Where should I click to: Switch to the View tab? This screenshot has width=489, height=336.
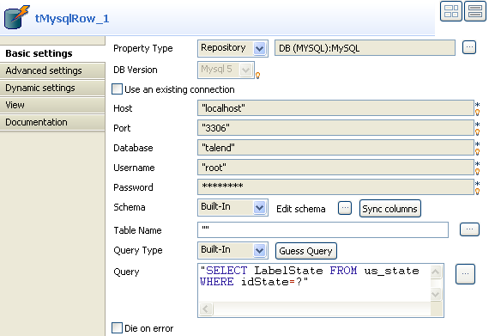pos(52,105)
